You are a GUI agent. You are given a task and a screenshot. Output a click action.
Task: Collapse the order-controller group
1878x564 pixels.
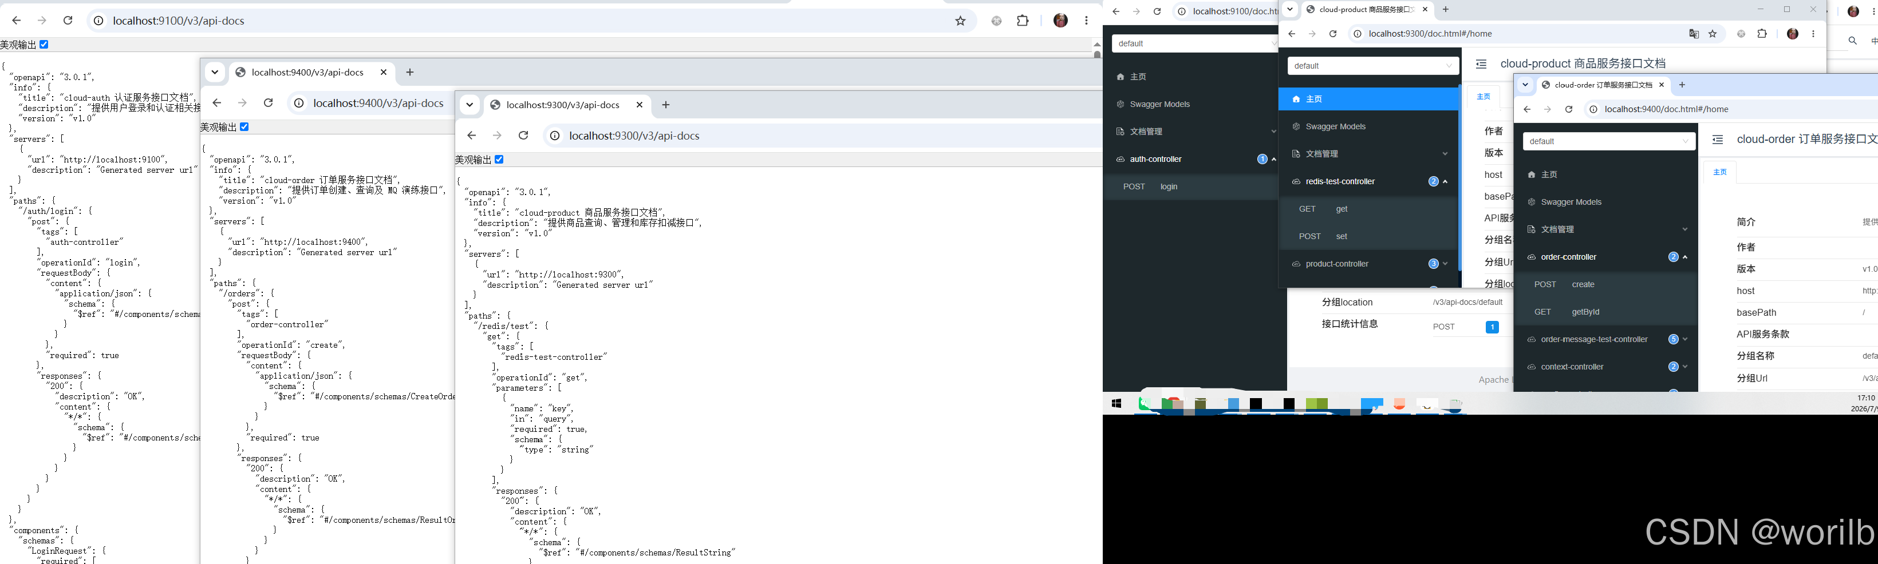[1605, 257]
